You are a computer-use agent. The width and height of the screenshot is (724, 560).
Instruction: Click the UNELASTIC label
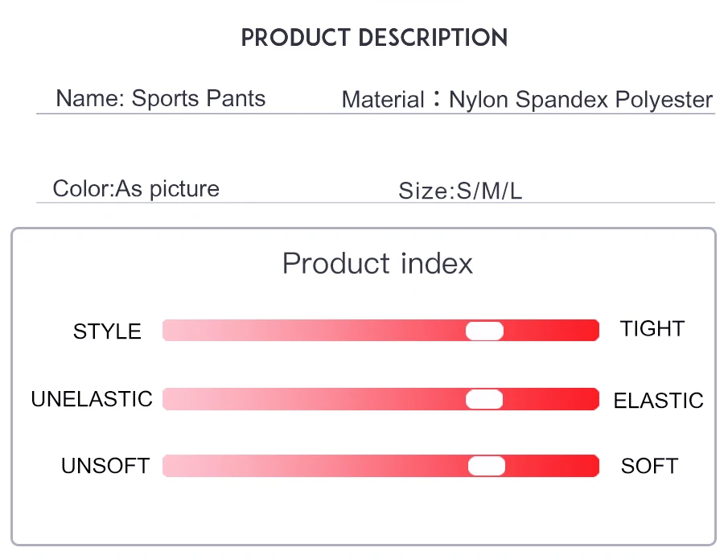click(x=92, y=399)
